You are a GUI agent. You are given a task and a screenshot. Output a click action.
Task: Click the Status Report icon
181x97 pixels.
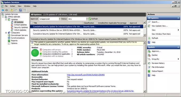pos(149,71)
